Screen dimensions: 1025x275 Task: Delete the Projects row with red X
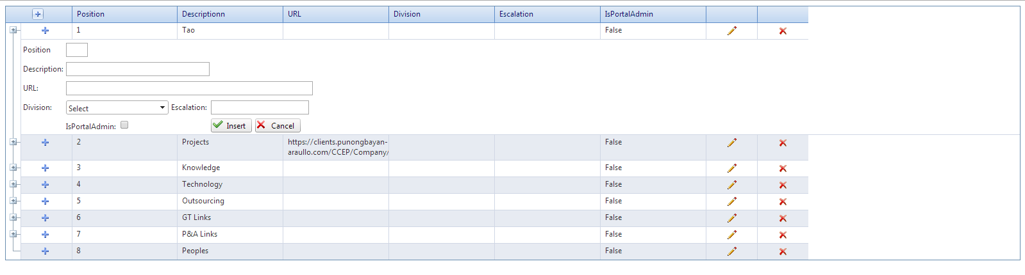click(x=783, y=143)
